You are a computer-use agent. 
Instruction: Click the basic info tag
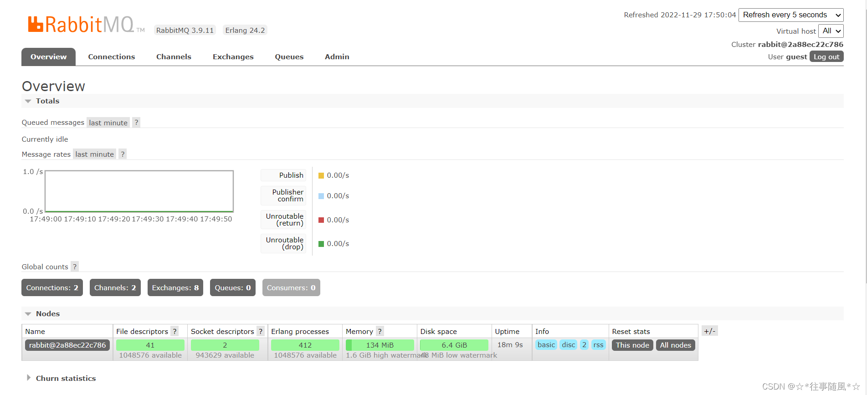tap(546, 345)
